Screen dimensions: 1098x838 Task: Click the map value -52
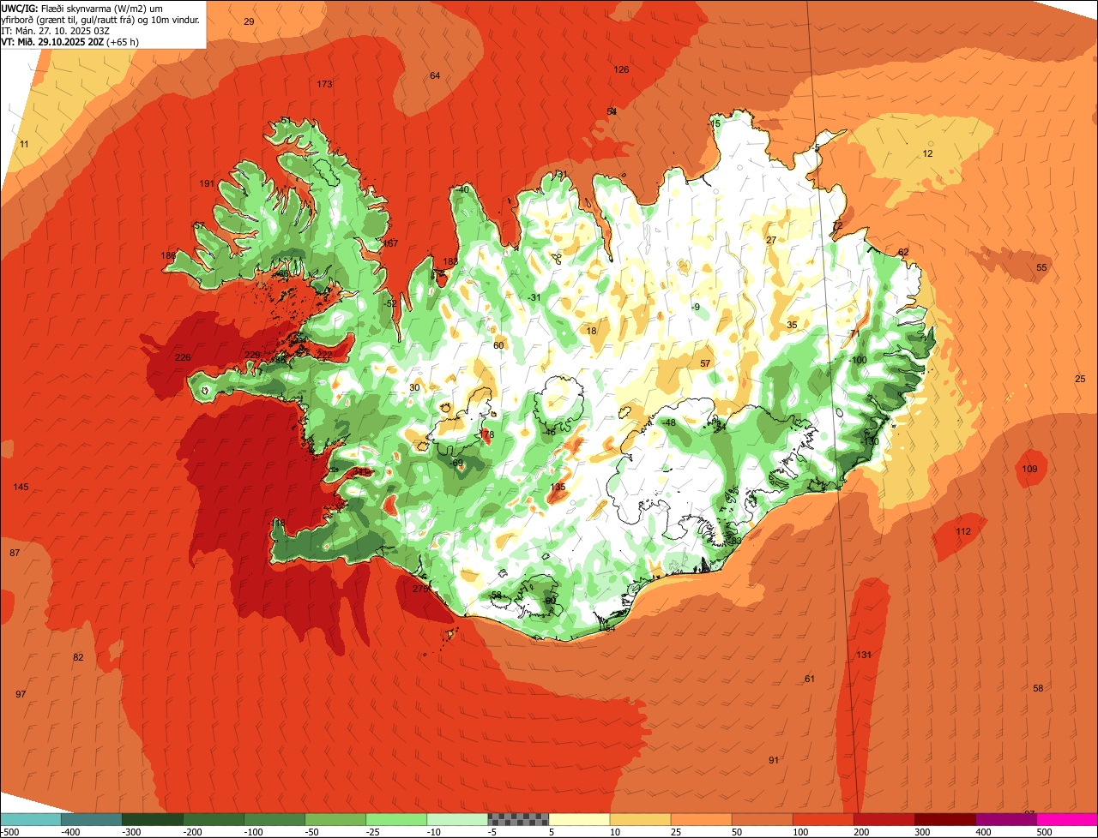(x=390, y=303)
